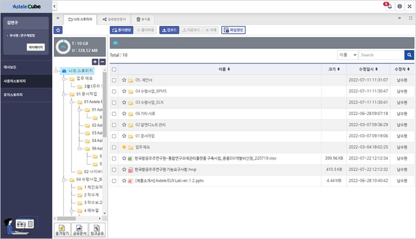Check the box for 04 수행사업_BPMS
The image size is (416, 239).
(x=114, y=91)
